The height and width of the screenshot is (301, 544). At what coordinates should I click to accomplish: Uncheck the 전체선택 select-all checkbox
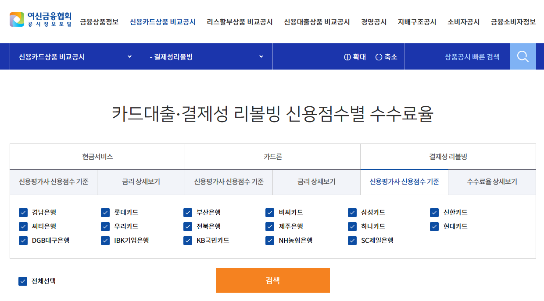click(23, 282)
